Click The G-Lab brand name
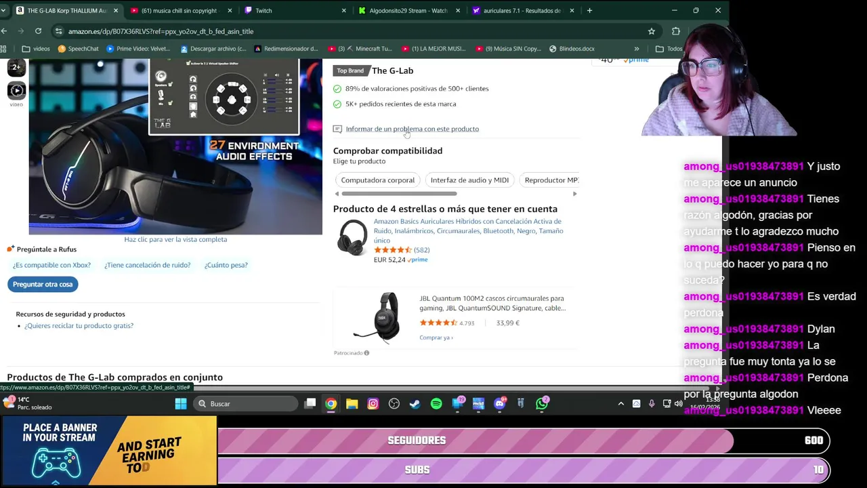 [x=392, y=70]
